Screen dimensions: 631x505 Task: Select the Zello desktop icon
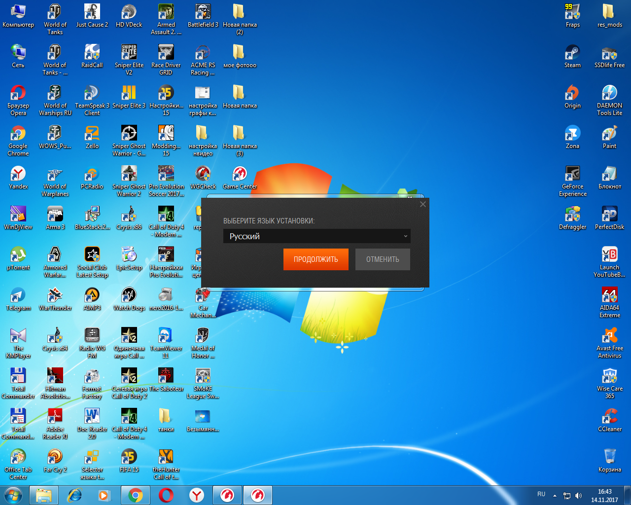(x=92, y=137)
